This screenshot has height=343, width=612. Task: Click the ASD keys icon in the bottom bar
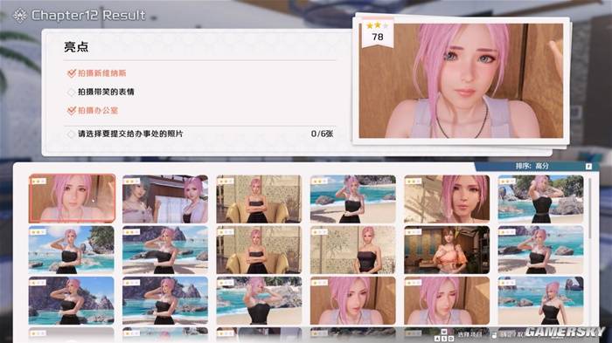coord(444,335)
